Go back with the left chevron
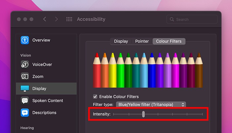 tap(44, 19)
